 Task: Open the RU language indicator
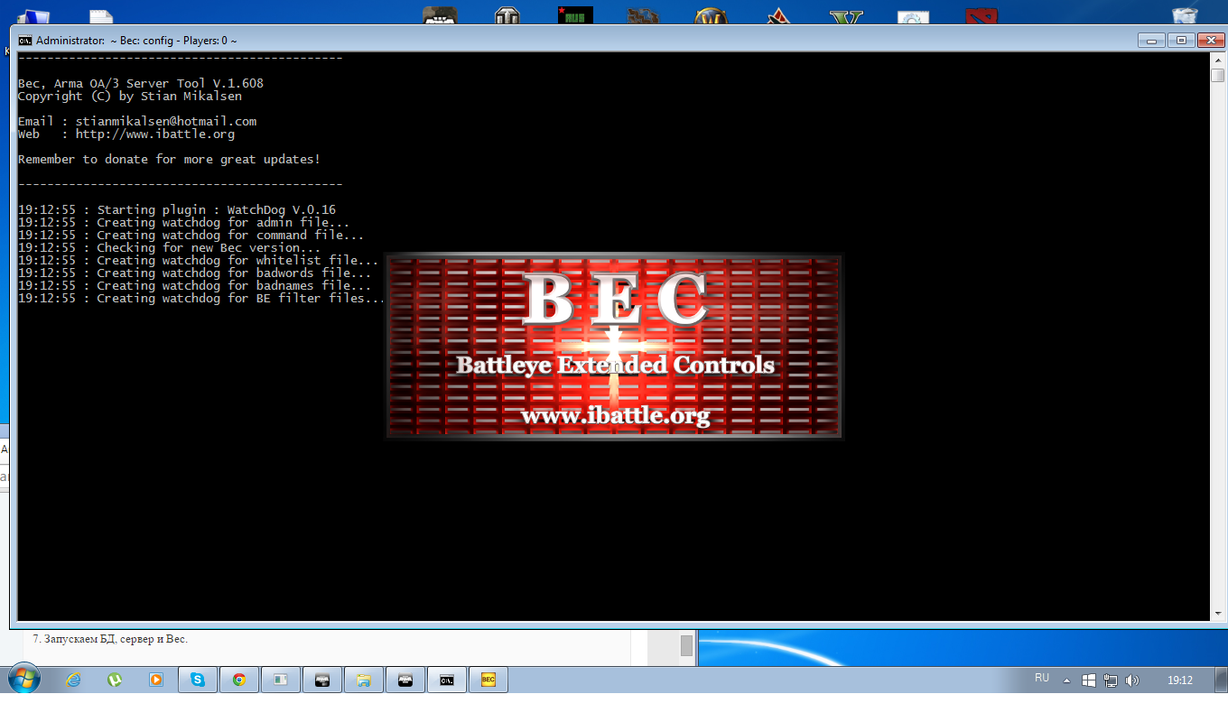[x=1042, y=678]
